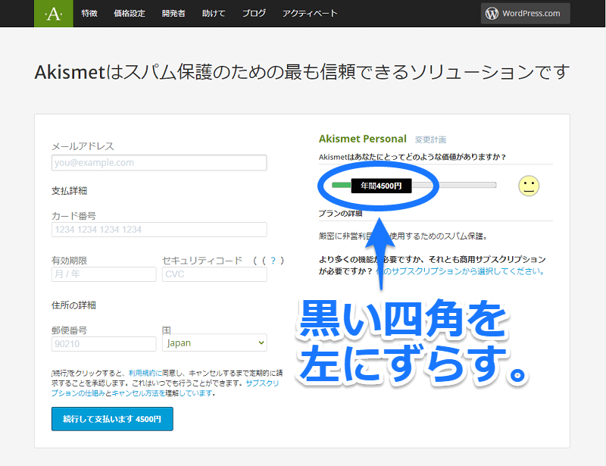Click the 有効期限 月/年 field
This screenshot has height=466, width=606.
[x=104, y=274]
